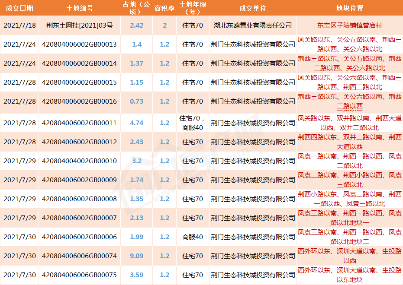The width and height of the screenshot is (403, 285).
Task: Click land number 420804004002GB00010
Action: coord(79,161)
